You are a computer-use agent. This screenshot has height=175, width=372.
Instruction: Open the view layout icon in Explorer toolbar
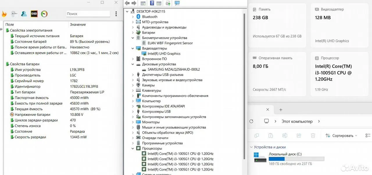(x=368, y=135)
